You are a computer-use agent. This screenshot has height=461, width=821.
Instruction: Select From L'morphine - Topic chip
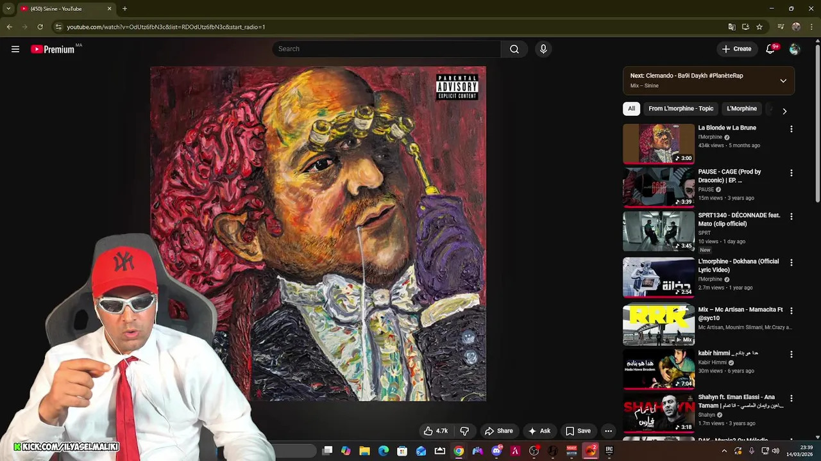coord(681,109)
